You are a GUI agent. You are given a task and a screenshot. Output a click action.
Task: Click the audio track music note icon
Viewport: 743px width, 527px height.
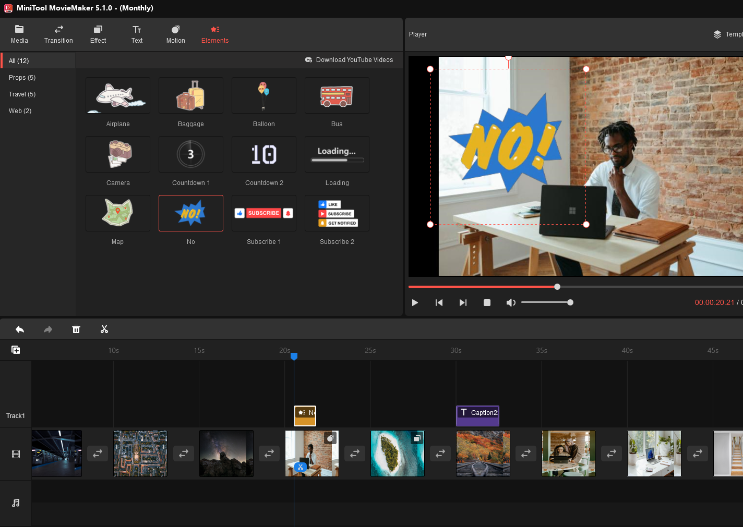pos(16,503)
